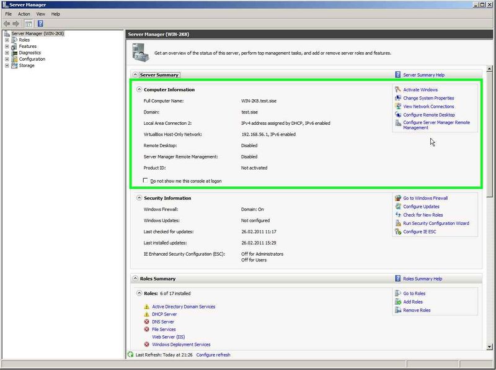Click the Server Manager Remote Management icon

[x=398, y=123]
